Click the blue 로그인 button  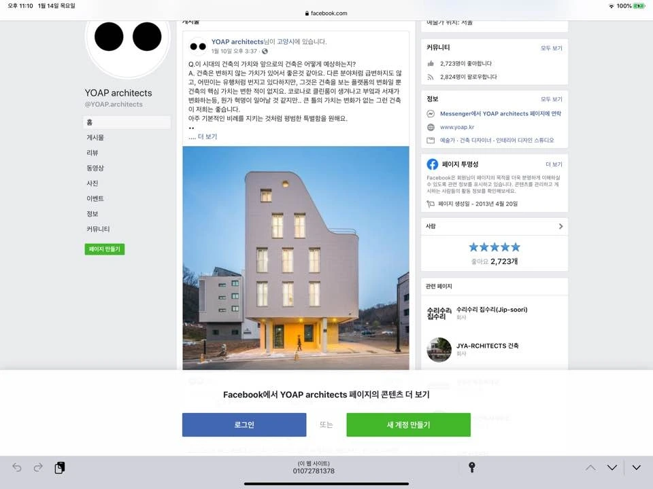(x=244, y=424)
